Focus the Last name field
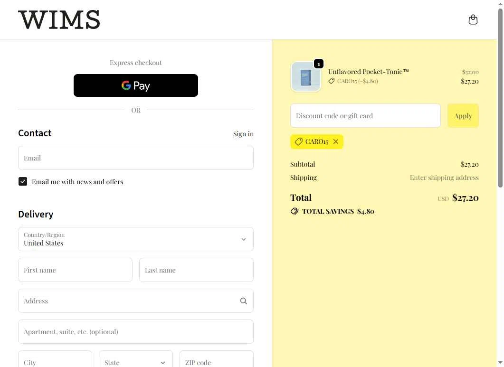Image resolution: width=504 pixels, height=367 pixels. (196, 270)
